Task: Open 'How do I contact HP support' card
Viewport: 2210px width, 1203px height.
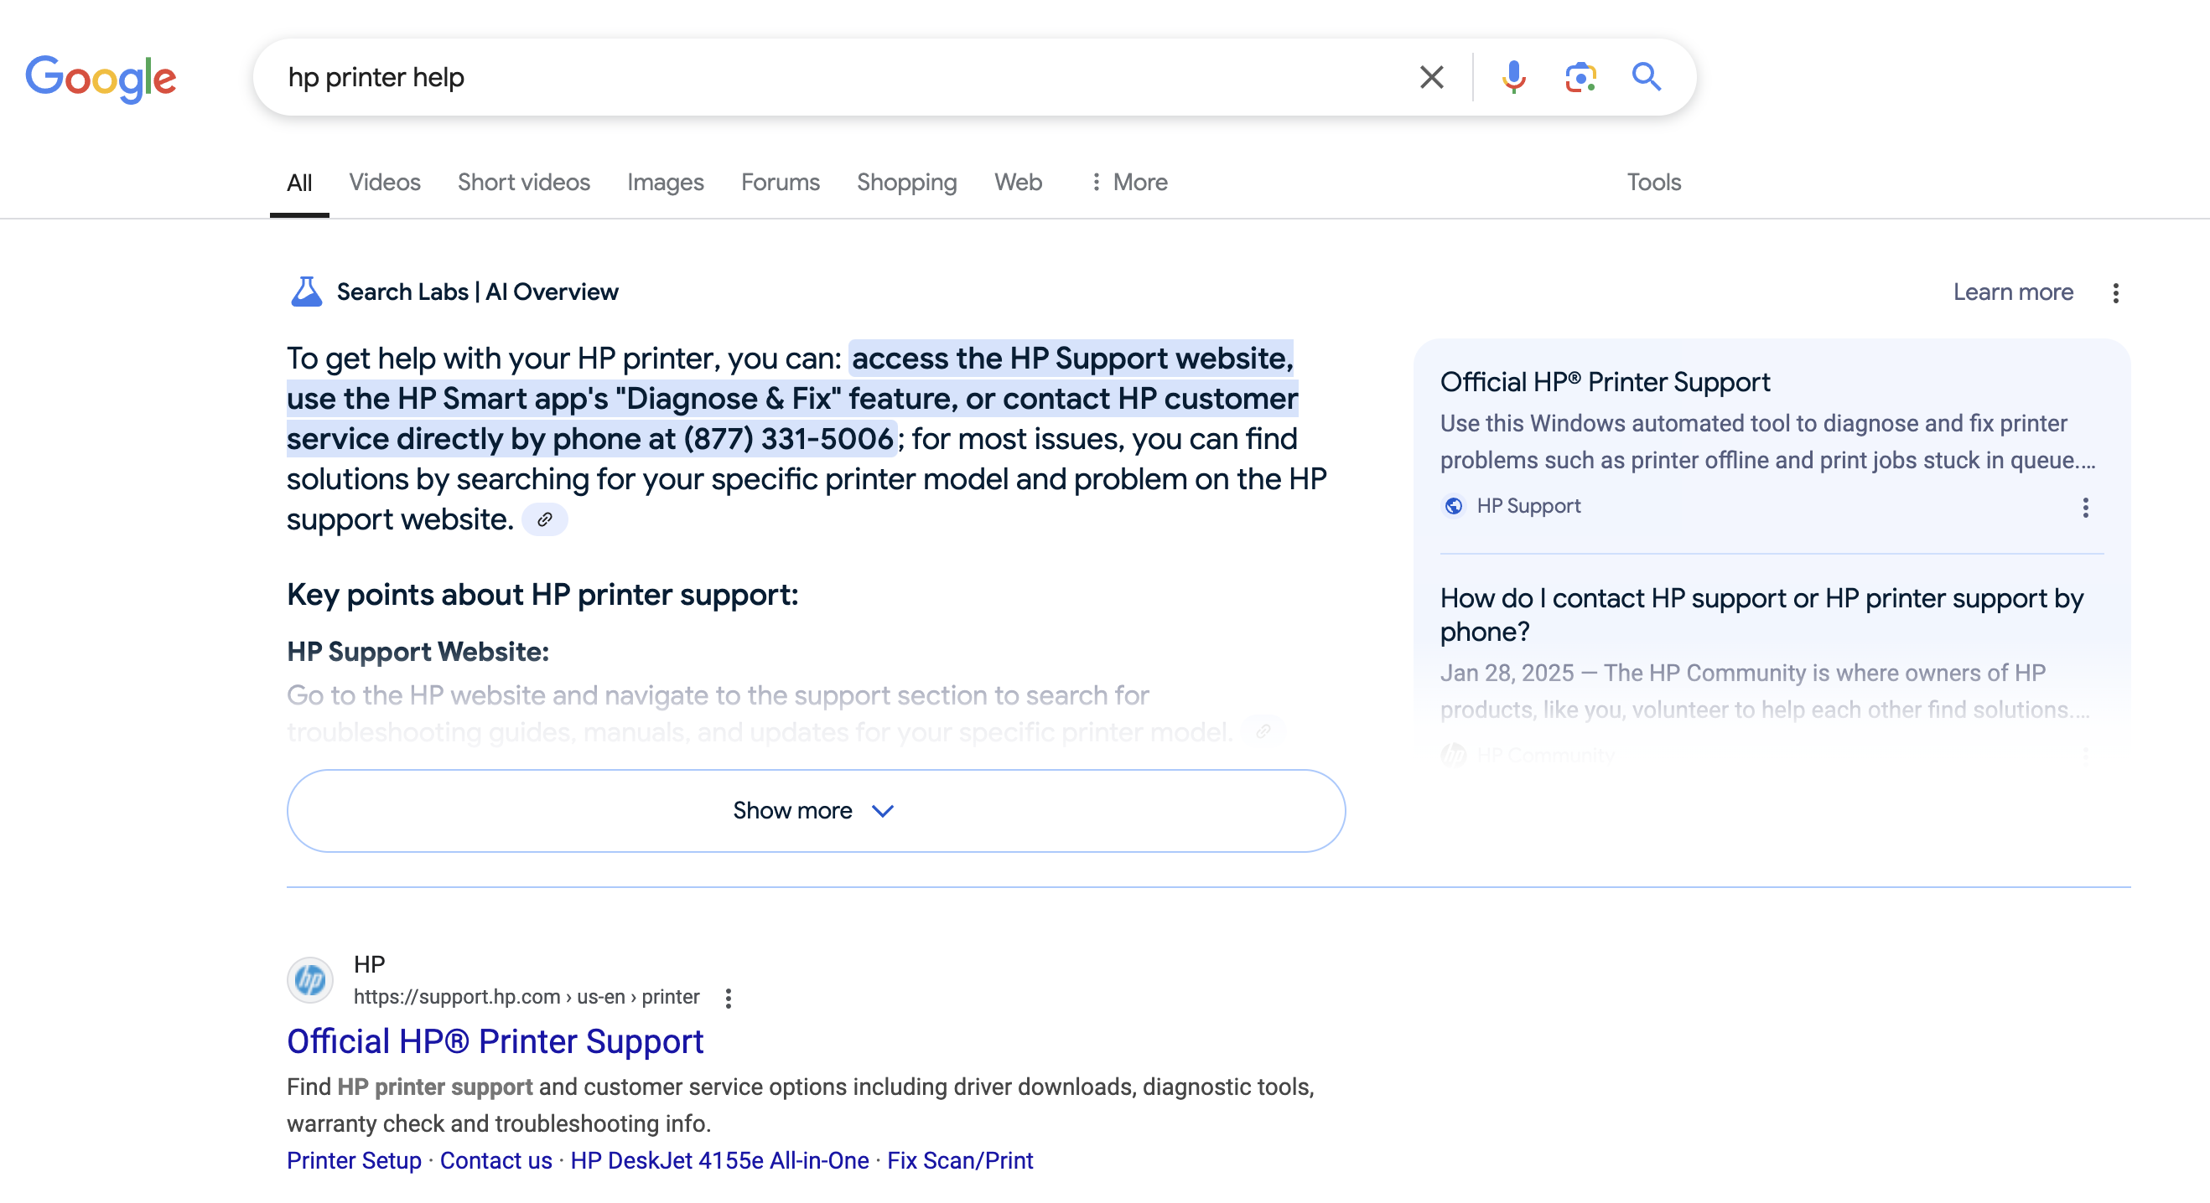Action: point(1761,615)
